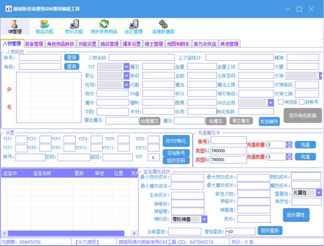Focus the 账号 field in 充值魔石卡
Screen dimensions: 324x246
[228, 140]
